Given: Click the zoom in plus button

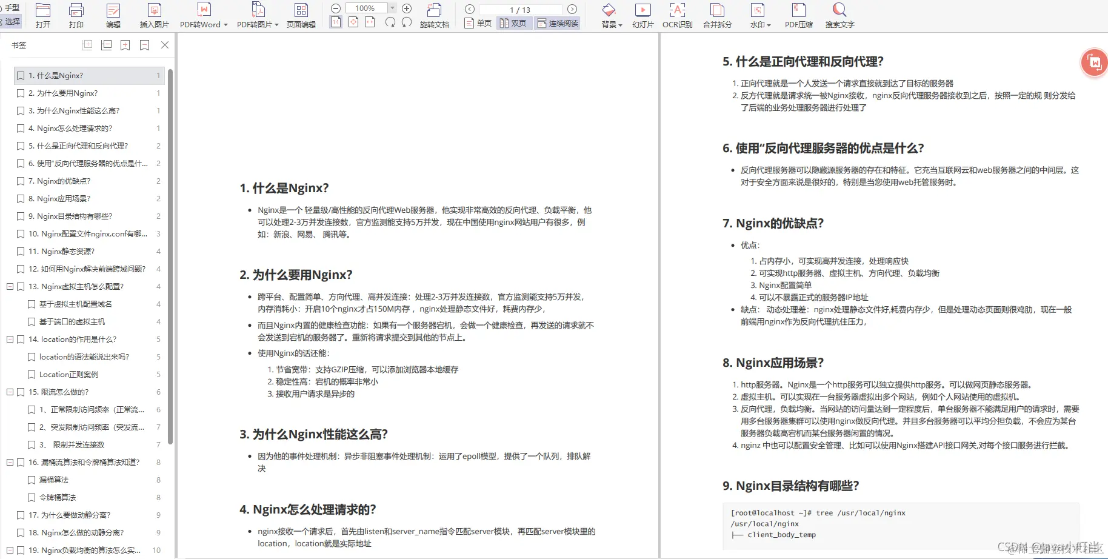Looking at the screenshot, I should click(x=407, y=8).
